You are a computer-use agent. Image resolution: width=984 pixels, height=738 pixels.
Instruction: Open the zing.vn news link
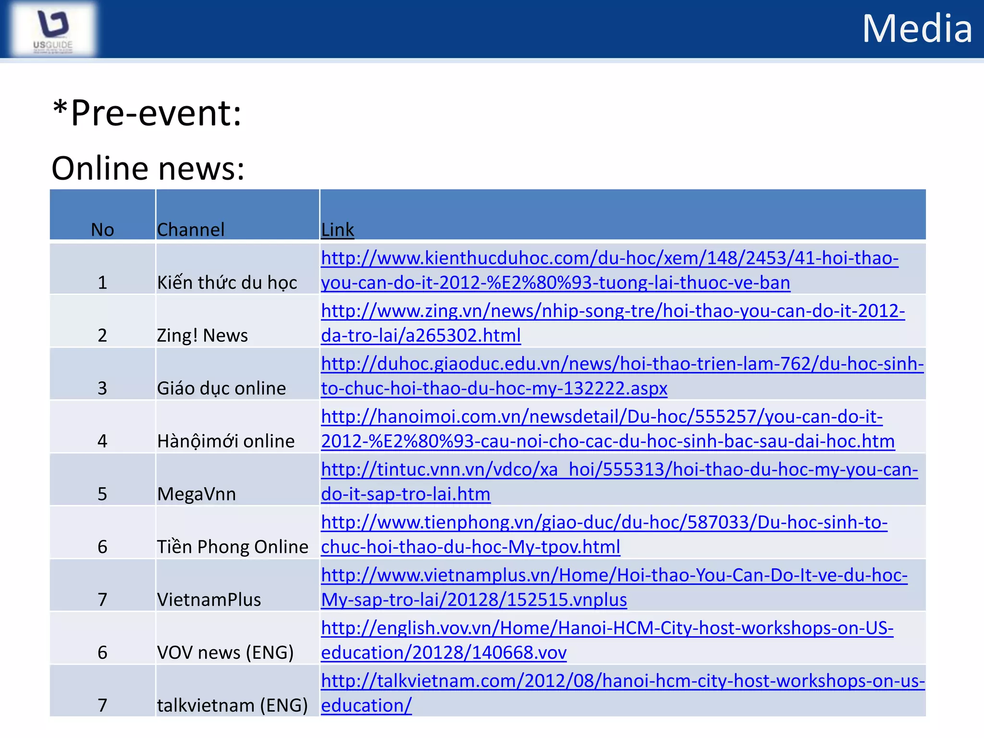(613, 311)
